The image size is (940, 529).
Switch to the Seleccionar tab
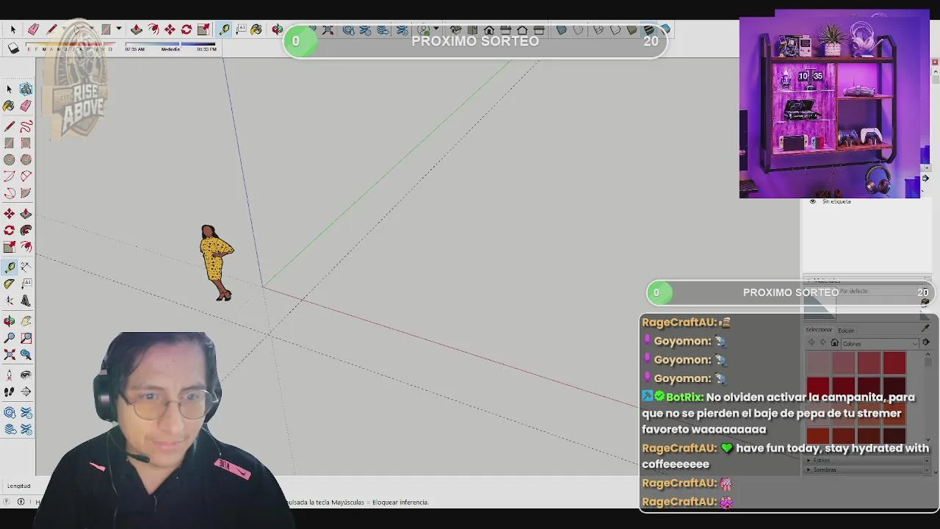pos(819,330)
